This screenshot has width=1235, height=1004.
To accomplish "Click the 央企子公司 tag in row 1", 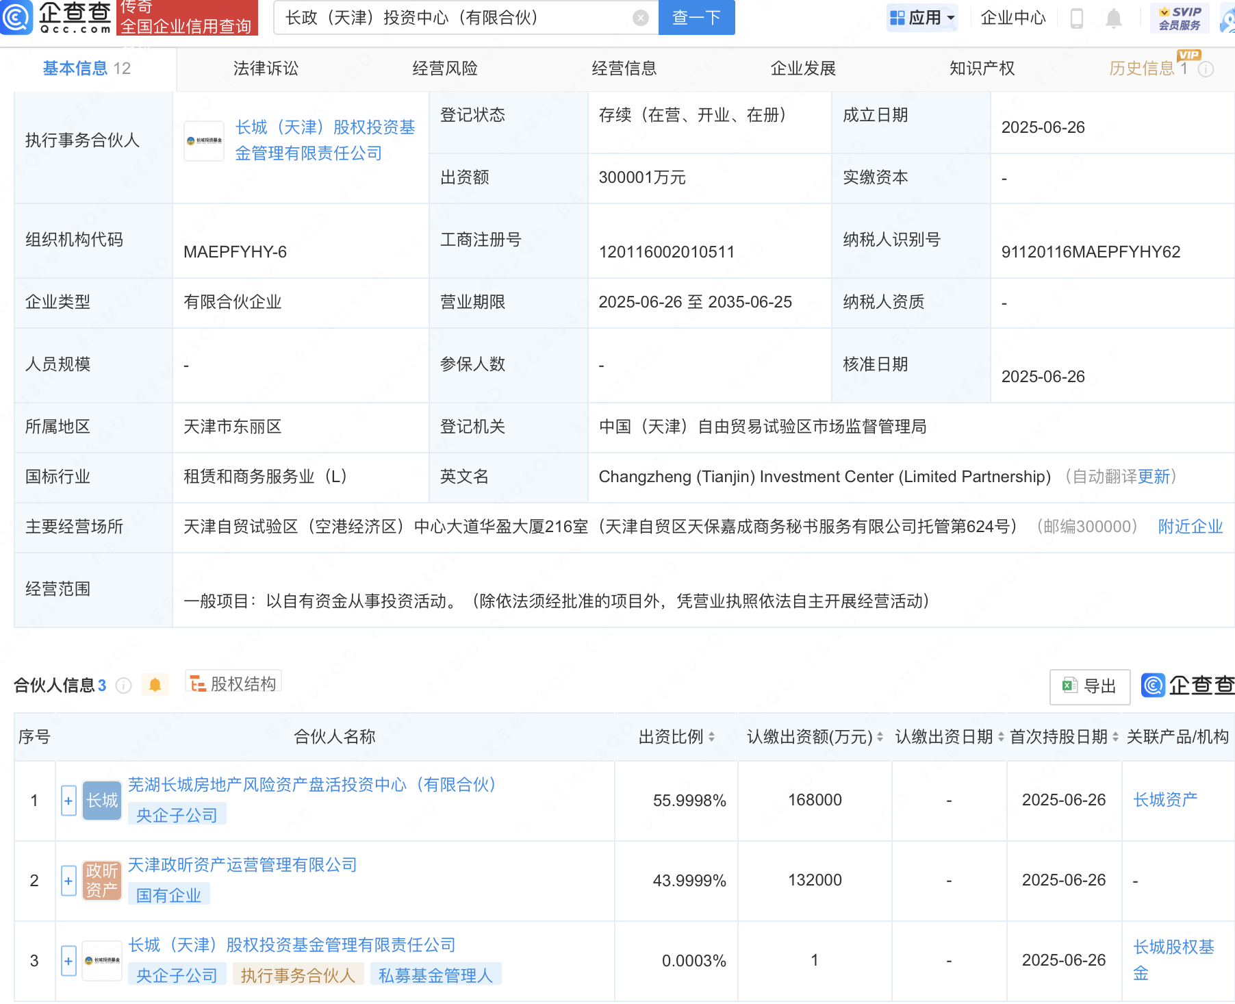I will (x=177, y=815).
